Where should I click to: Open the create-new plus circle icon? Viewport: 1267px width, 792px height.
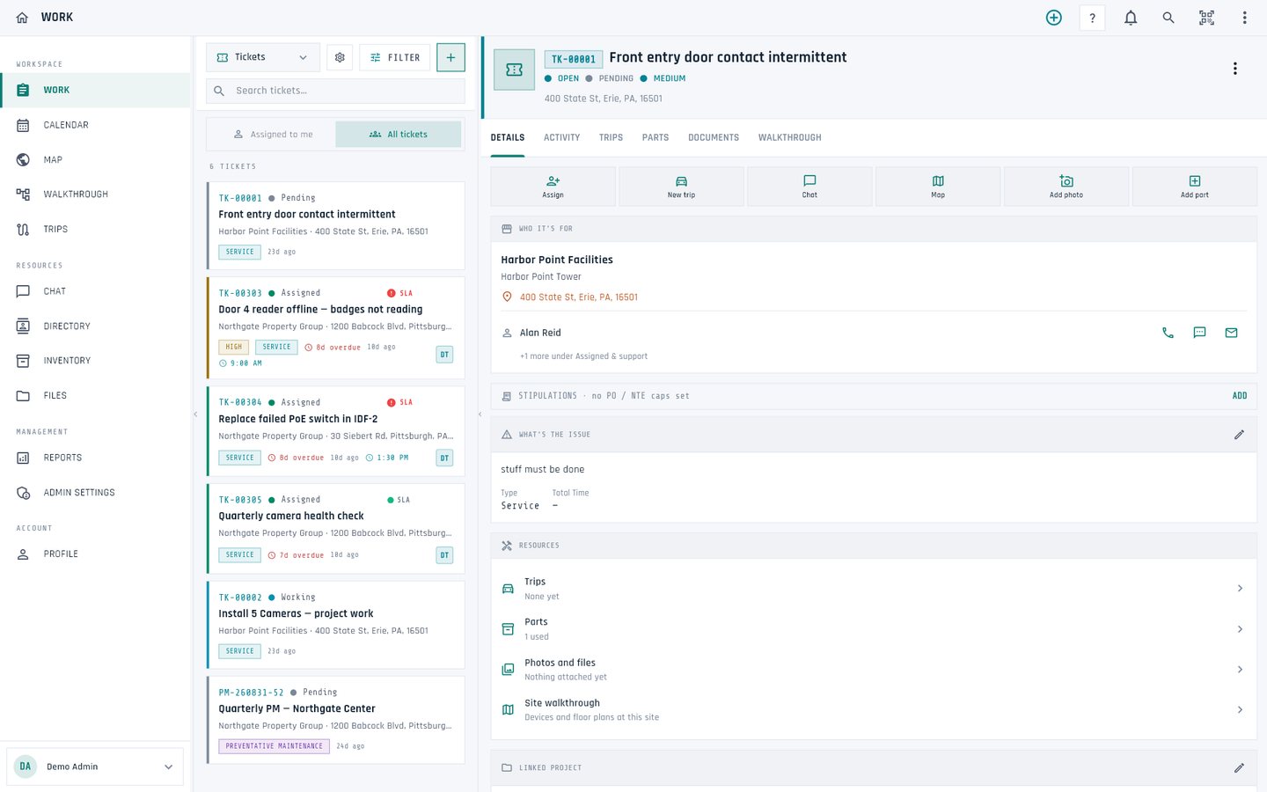coord(1053,18)
